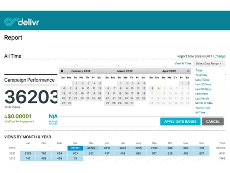Choose the Year to Date preset
The width and height of the screenshot is (230, 173).
[203, 108]
